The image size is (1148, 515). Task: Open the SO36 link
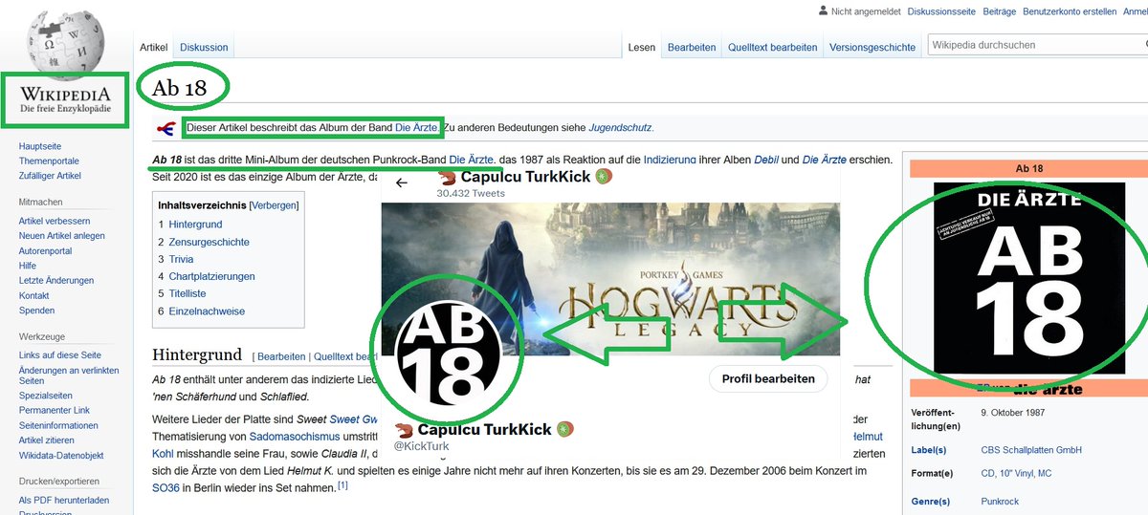tap(166, 487)
